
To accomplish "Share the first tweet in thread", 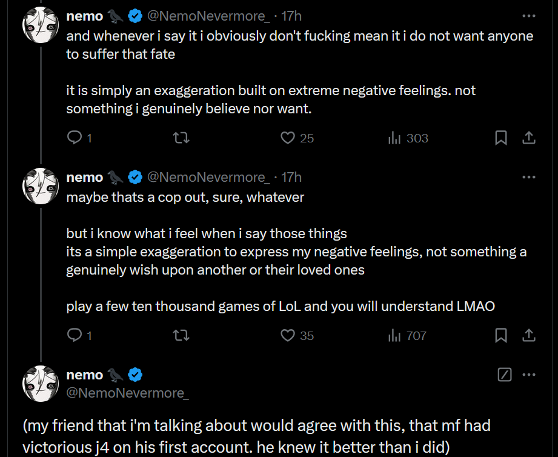I will pyautogui.click(x=528, y=138).
